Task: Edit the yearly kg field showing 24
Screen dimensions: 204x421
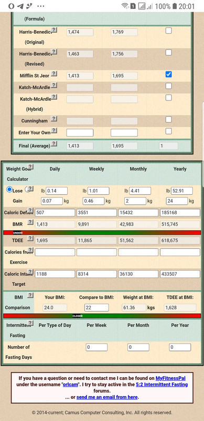Action: coord(177,201)
